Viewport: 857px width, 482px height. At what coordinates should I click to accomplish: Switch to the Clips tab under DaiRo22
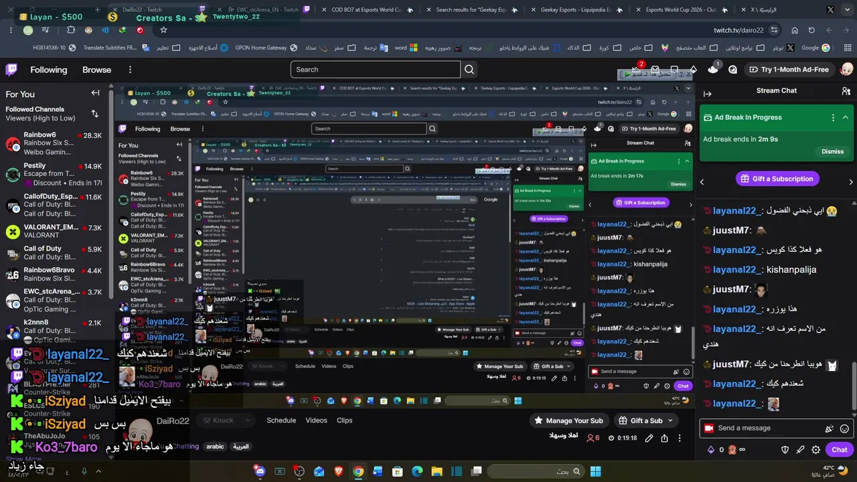pyautogui.click(x=345, y=420)
